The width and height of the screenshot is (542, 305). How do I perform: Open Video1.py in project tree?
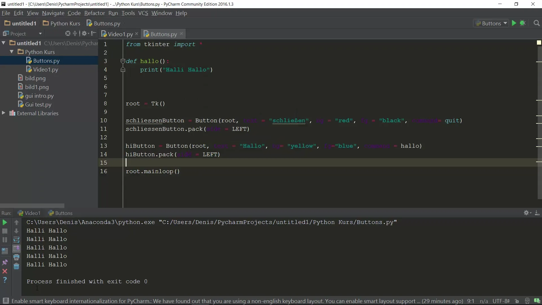tap(42, 69)
